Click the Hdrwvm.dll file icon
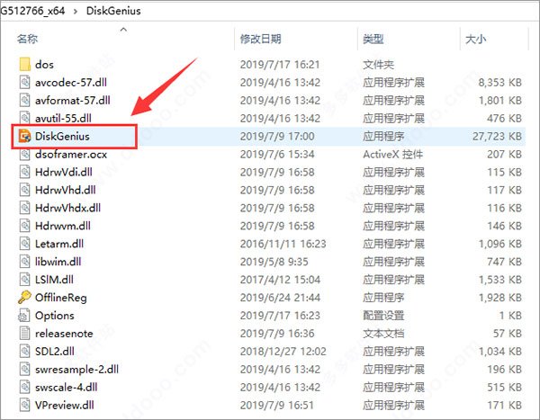 pyautogui.click(x=25, y=226)
